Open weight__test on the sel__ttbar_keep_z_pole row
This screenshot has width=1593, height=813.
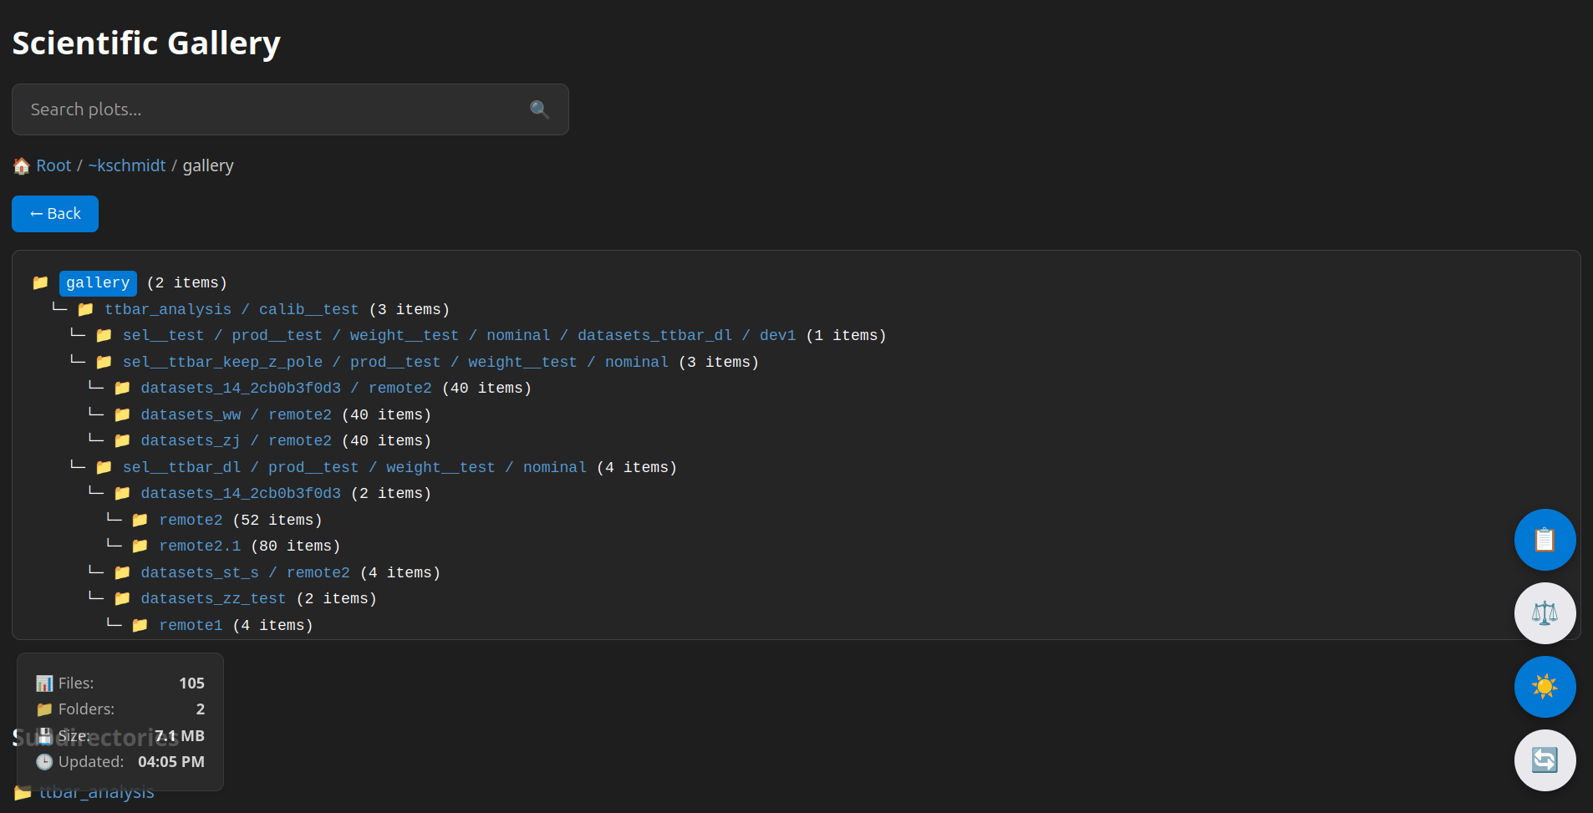[522, 362]
